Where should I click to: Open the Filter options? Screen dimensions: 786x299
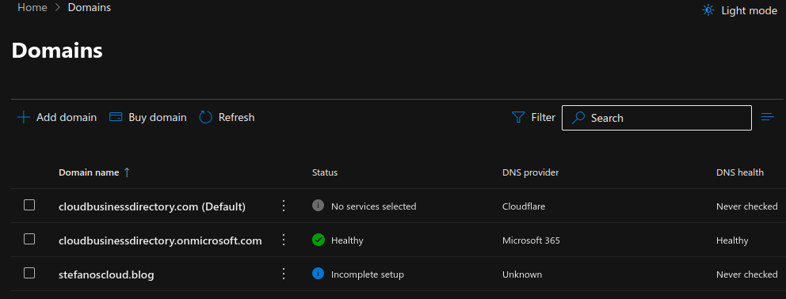coord(533,117)
